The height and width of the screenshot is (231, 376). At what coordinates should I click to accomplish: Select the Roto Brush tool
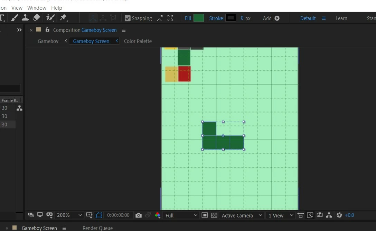tap(50, 18)
